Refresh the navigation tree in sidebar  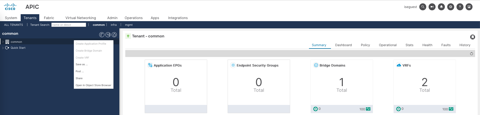click(114, 35)
